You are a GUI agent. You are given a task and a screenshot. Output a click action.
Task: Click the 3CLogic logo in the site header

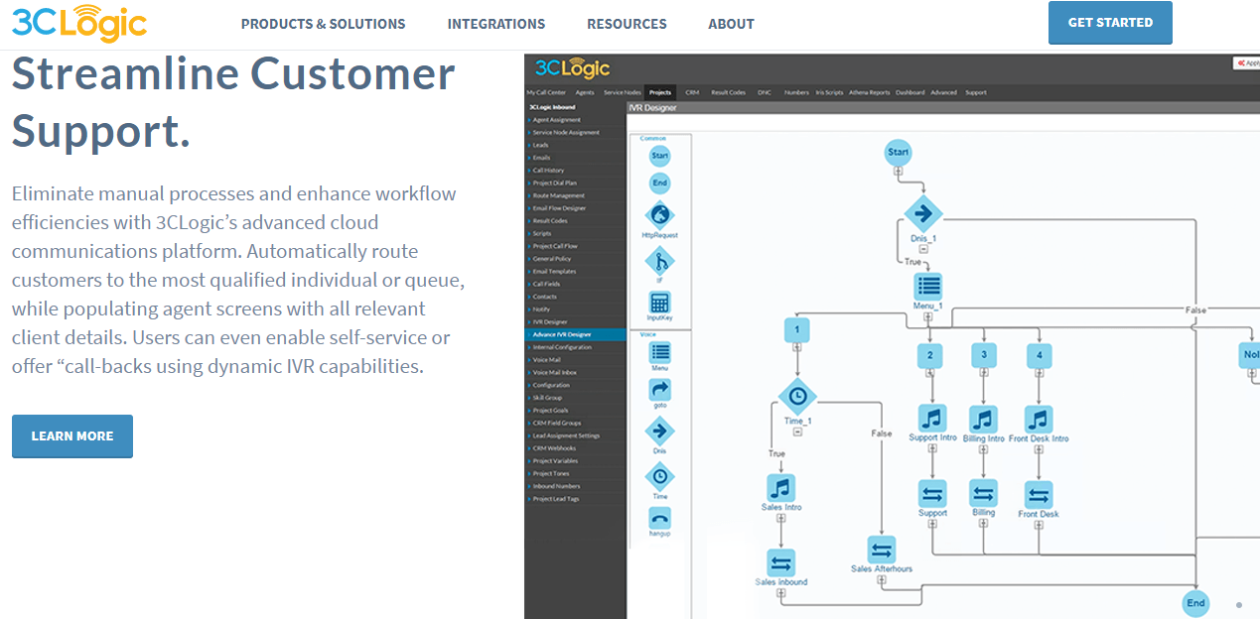(x=78, y=22)
